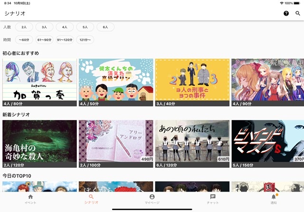Image resolution: width=304 pixels, height=212 pixels.
Task: Open the イベント home tab
Action: pos(30,199)
